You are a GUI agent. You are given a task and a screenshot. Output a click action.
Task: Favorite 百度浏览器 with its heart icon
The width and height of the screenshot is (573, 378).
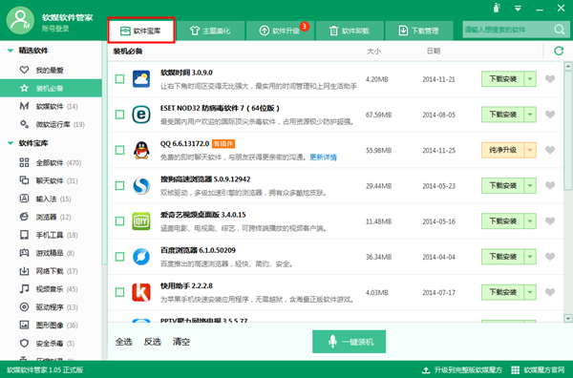coord(550,257)
